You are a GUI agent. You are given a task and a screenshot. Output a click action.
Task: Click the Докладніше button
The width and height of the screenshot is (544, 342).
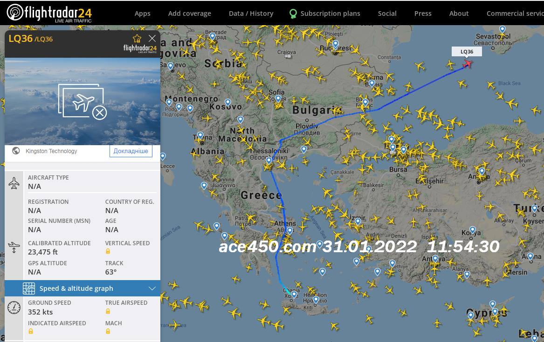(131, 151)
